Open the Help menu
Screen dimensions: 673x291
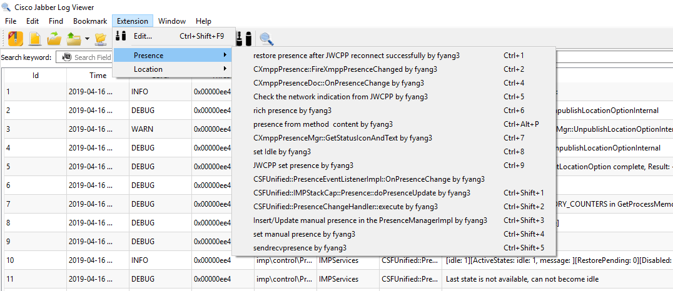click(x=203, y=21)
